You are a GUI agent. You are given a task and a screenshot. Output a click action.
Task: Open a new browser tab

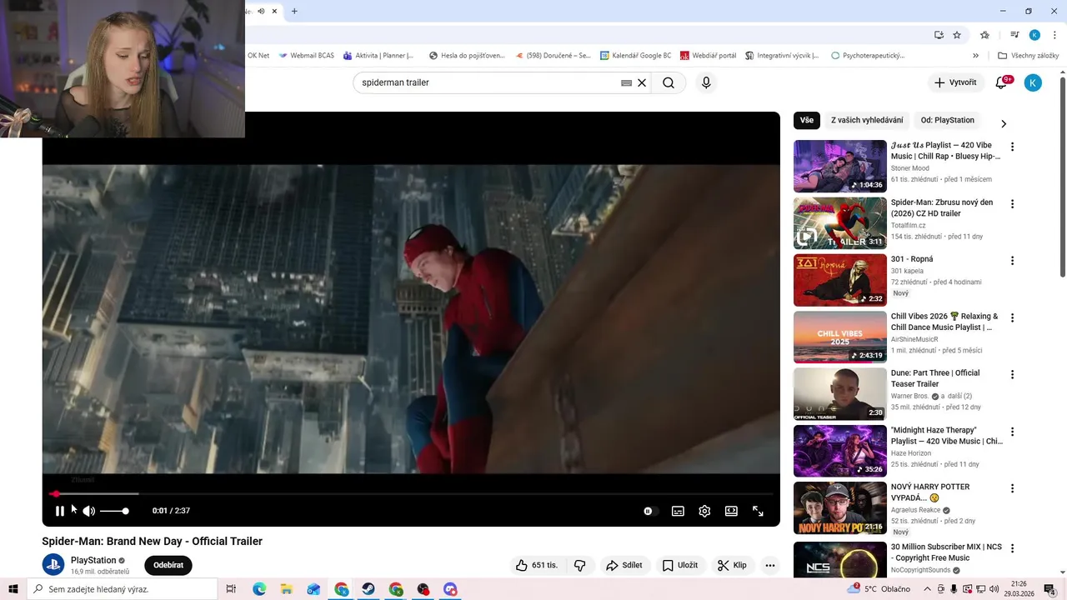[x=294, y=11]
